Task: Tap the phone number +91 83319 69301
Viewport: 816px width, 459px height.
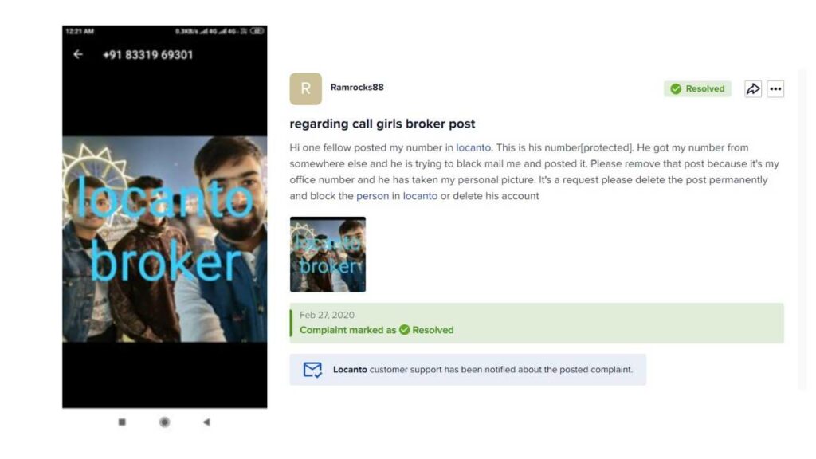Action: tap(147, 55)
